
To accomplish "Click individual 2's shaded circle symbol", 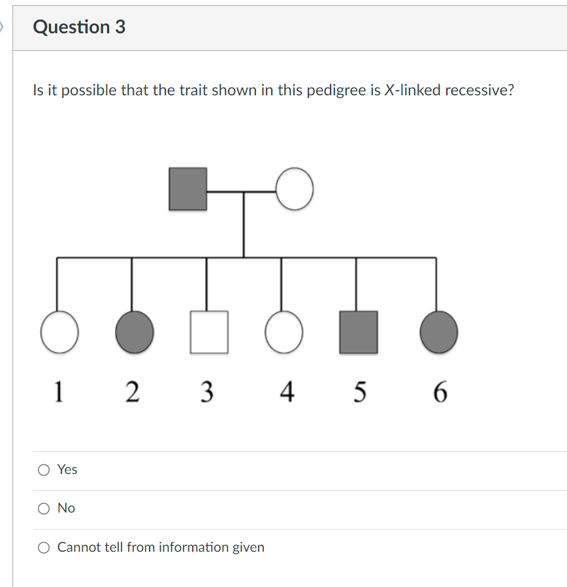I will [134, 332].
